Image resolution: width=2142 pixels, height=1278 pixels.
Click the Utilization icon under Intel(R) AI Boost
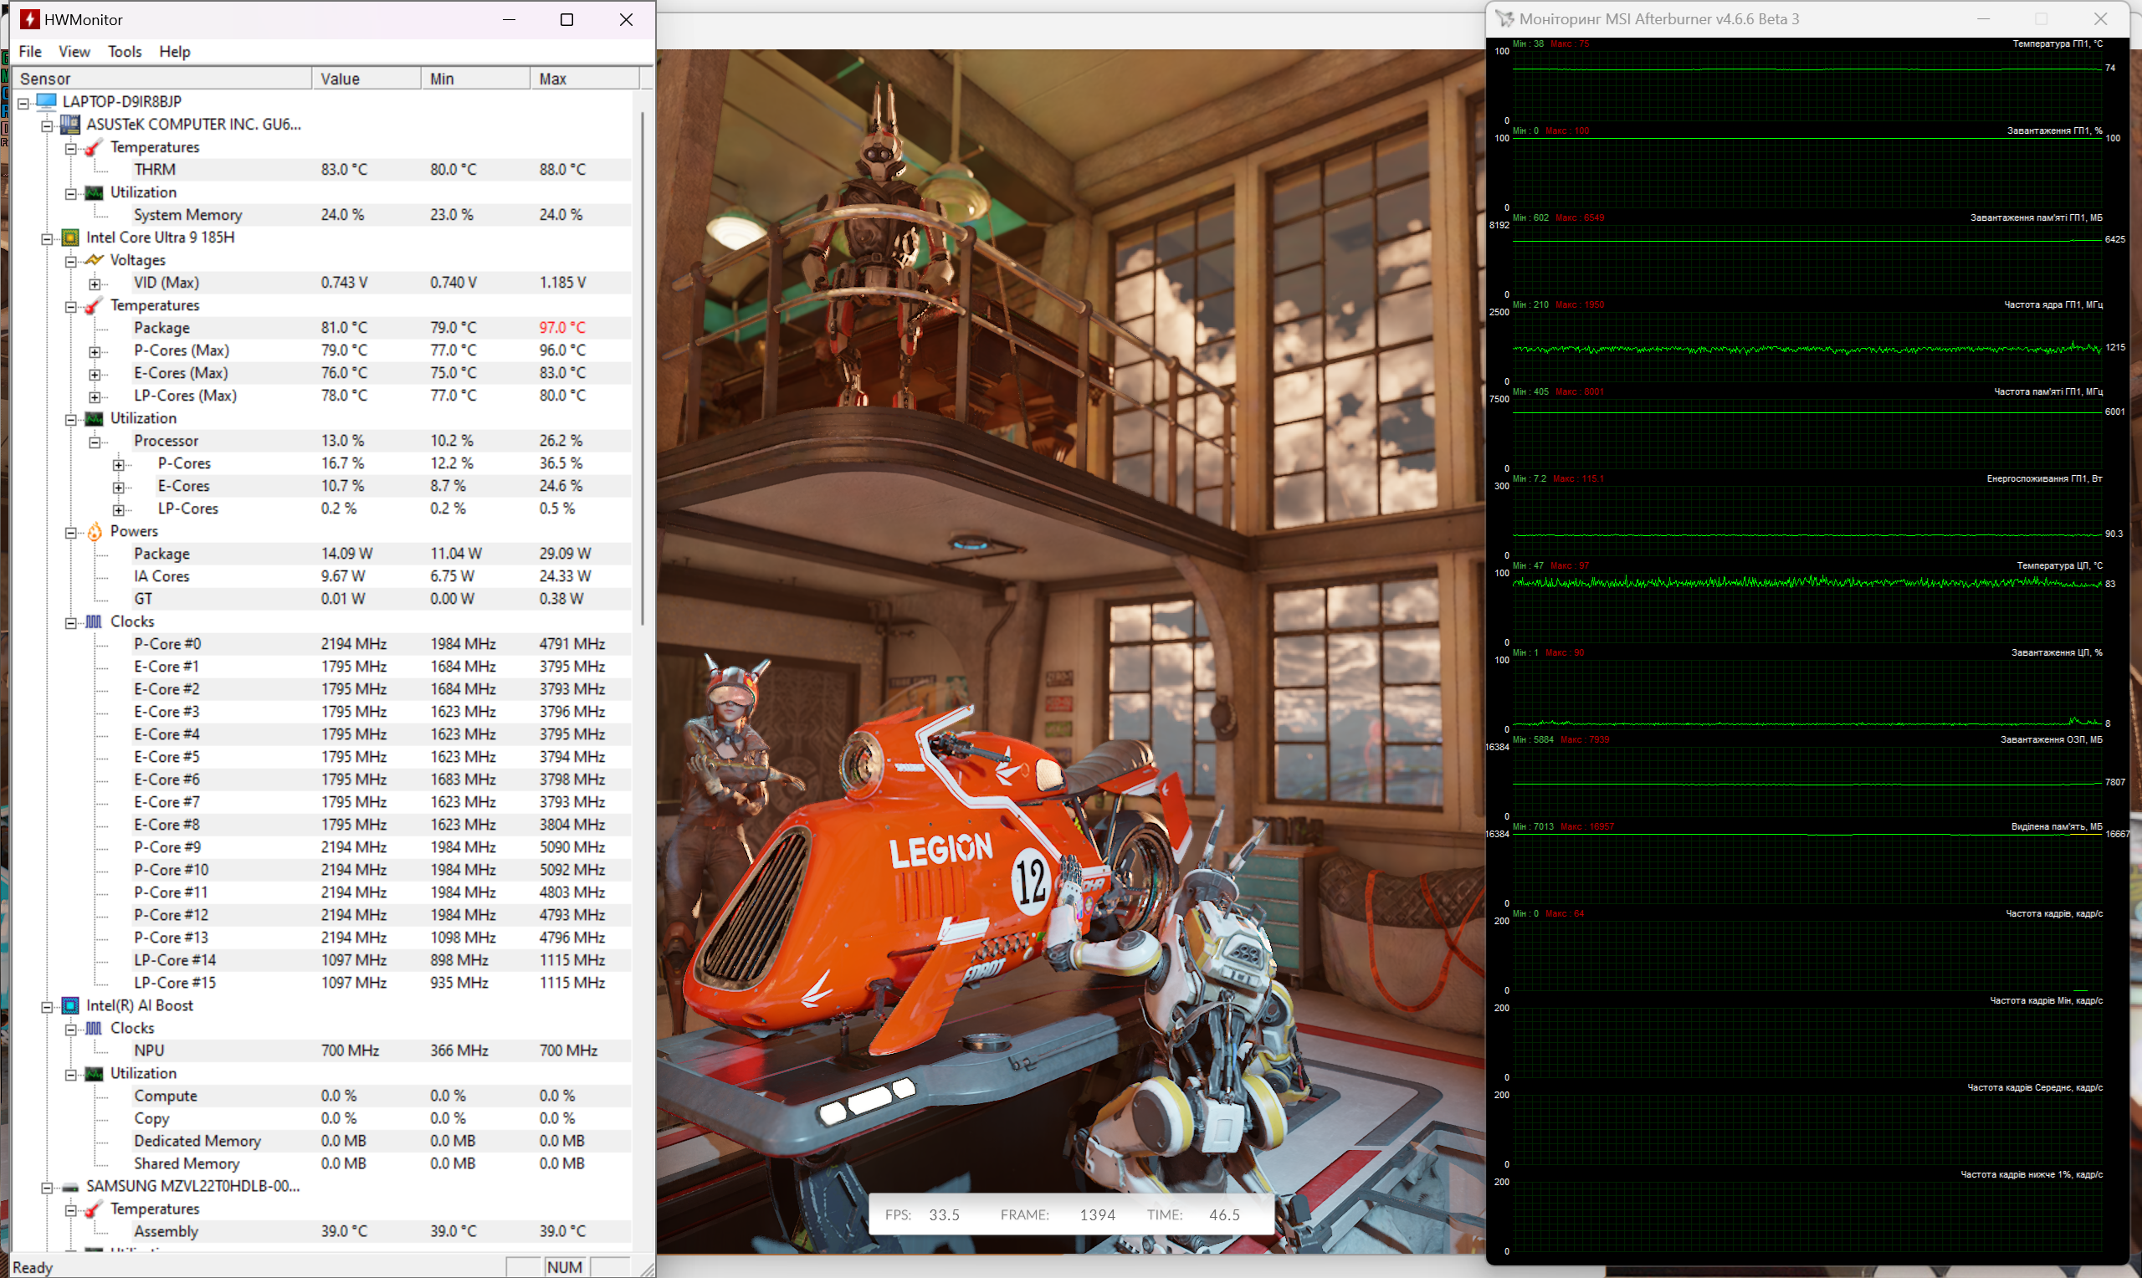pos(94,1073)
